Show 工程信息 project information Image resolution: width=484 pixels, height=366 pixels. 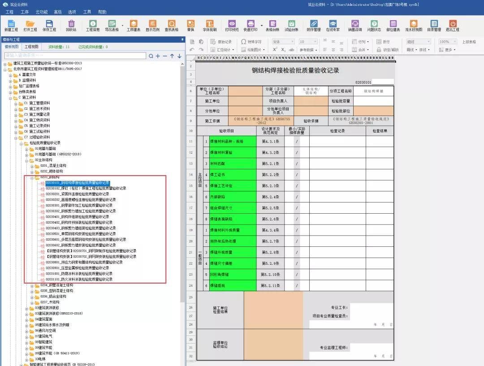coord(93,25)
